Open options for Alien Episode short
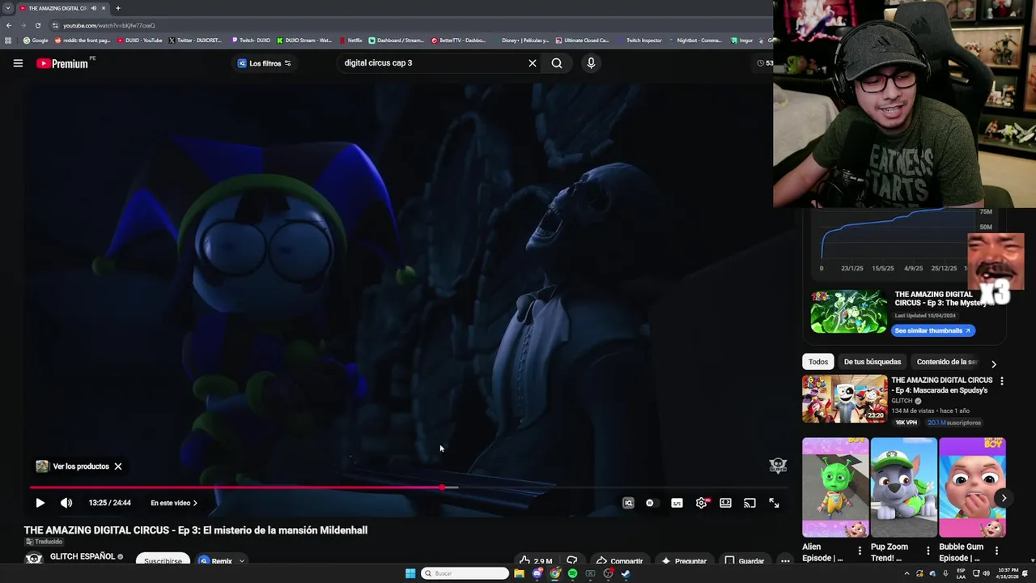This screenshot has height=583, width=1036. (x=860, y=551)
